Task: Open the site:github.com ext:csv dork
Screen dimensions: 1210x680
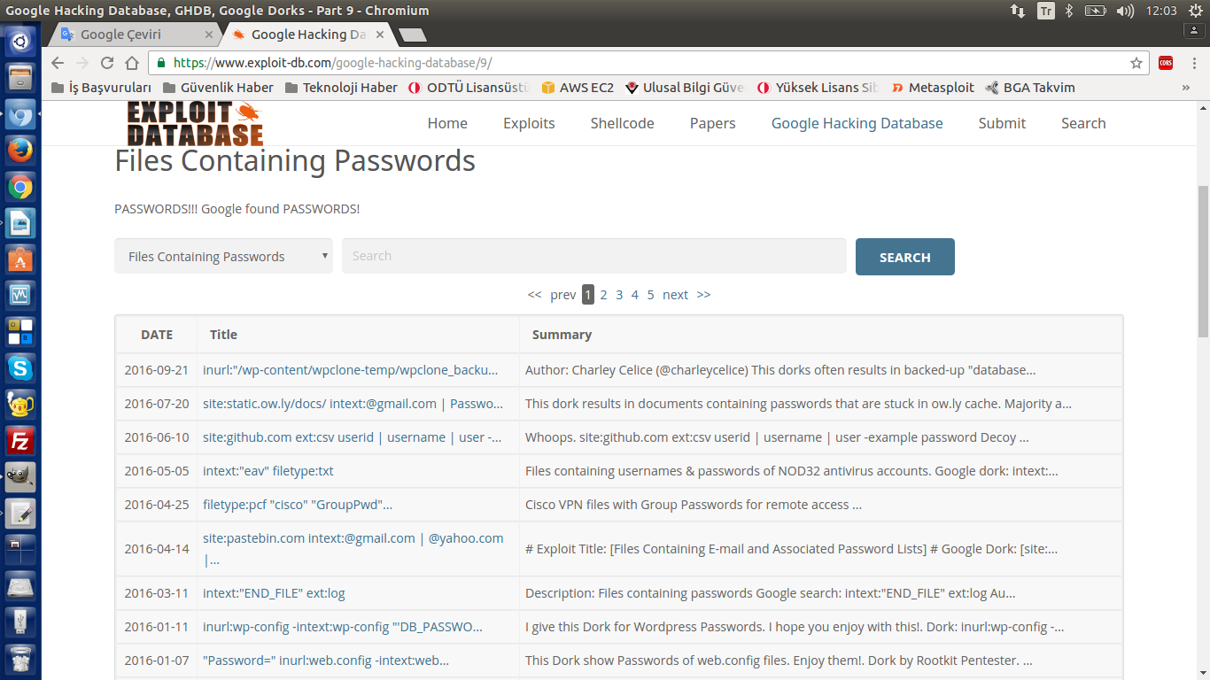Action: tap(352, 437)
